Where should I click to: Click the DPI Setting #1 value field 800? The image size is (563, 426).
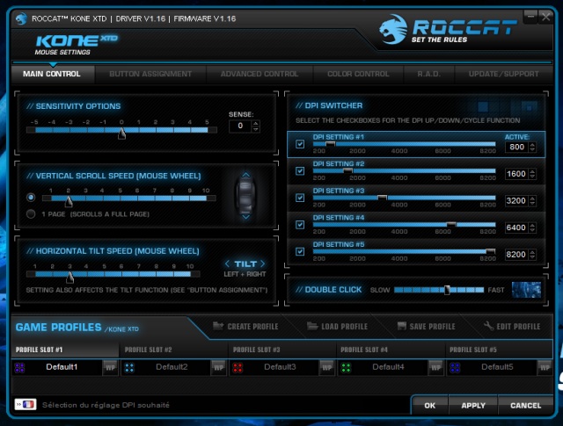(x=516, y=147)
